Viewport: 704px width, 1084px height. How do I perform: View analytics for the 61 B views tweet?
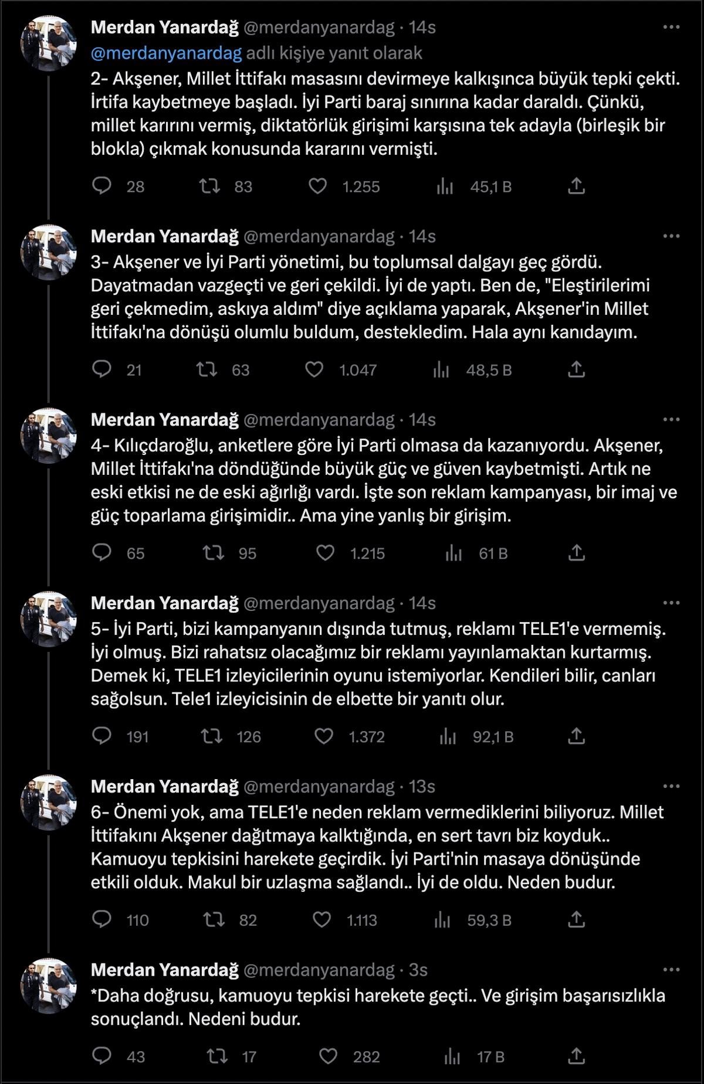pos(453,553)
